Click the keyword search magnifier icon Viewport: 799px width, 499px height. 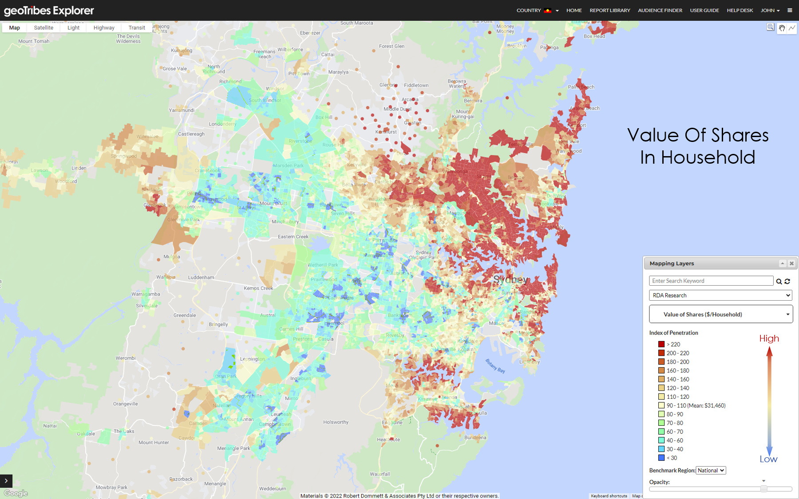click(779, 281)
